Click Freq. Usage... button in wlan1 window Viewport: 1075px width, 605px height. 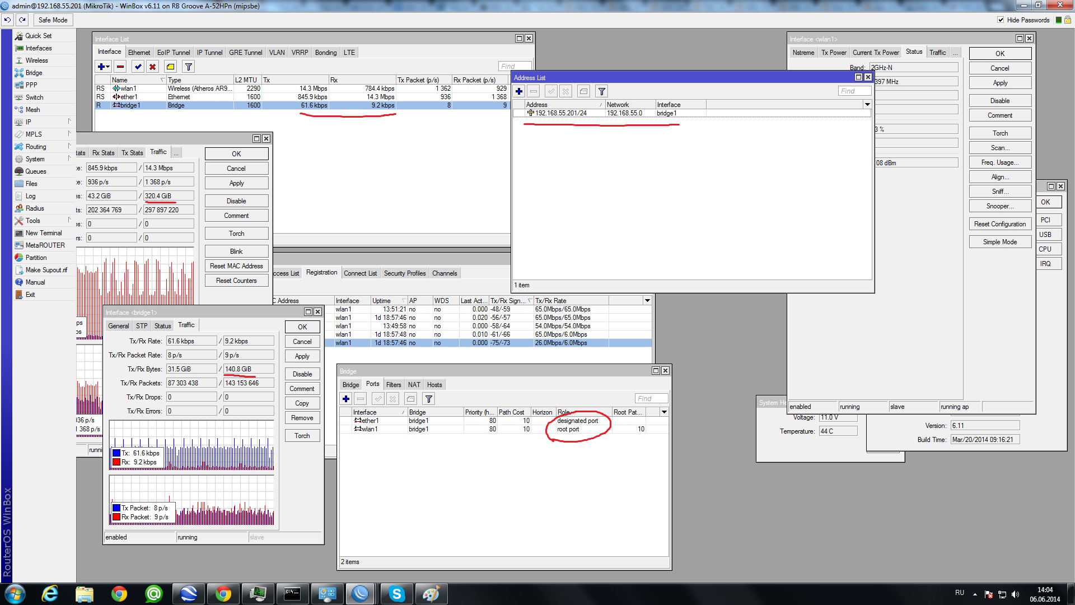[x=1000, y=162]
